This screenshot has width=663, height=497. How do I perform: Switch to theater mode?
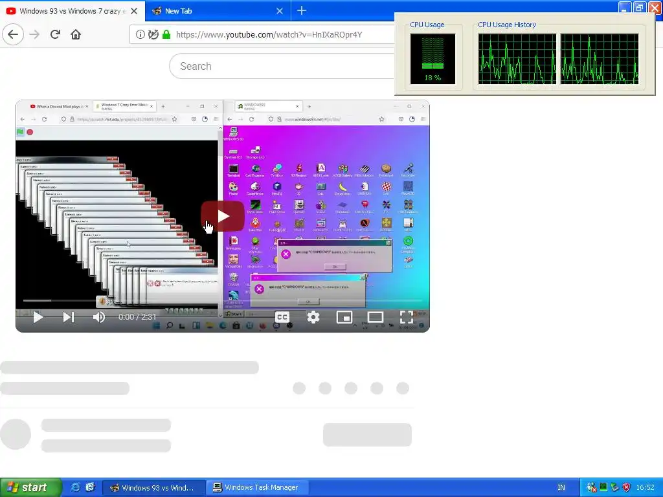coord(376,317)
